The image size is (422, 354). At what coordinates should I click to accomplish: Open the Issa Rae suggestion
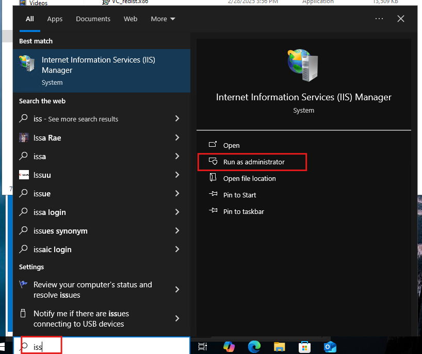click(102, 138)
